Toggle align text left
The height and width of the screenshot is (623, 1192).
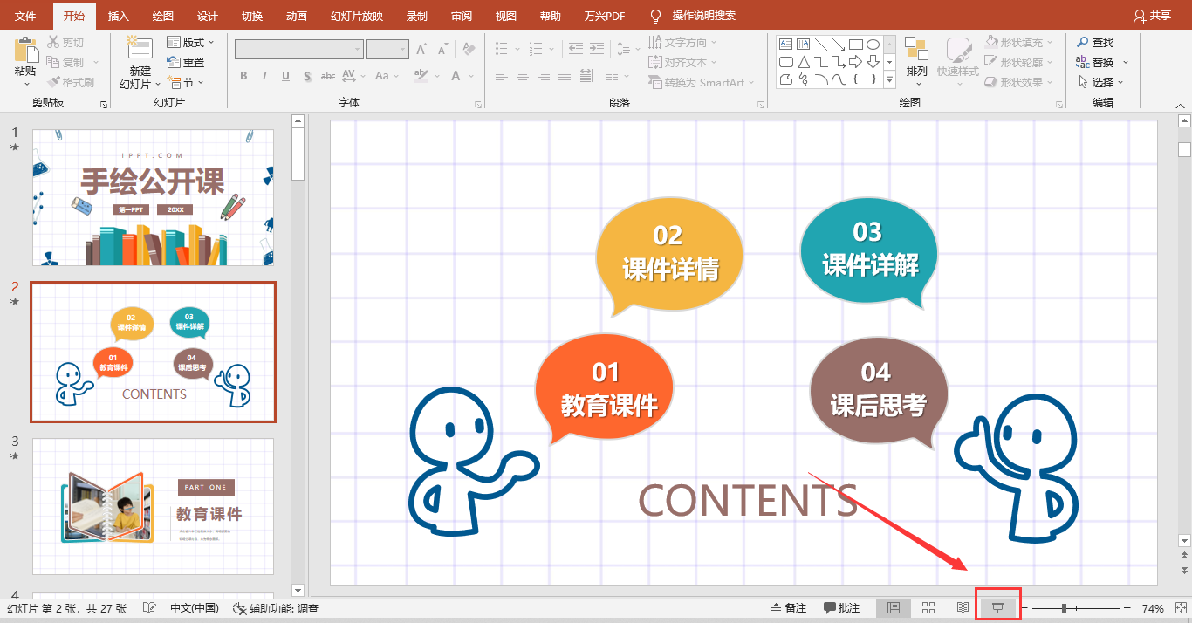tap(502, 76)
